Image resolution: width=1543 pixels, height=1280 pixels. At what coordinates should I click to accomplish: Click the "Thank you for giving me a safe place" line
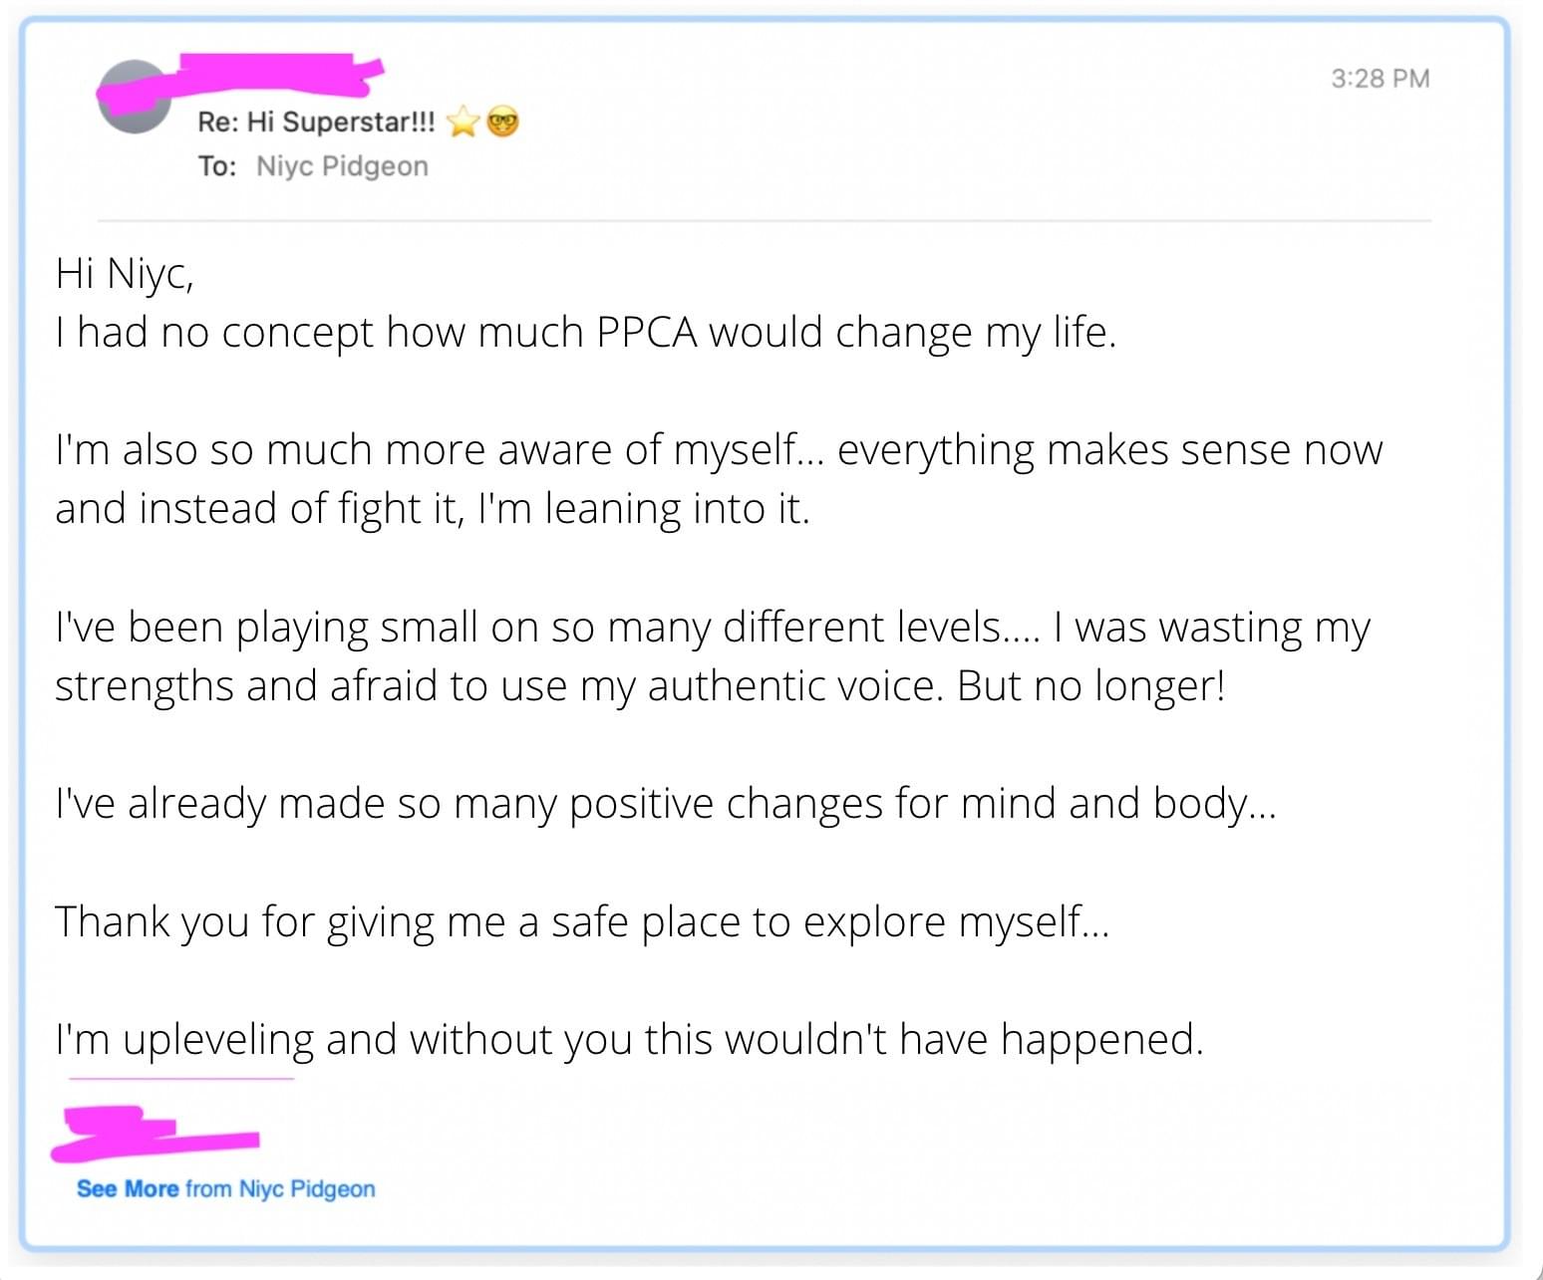click(x=581, y=921)
